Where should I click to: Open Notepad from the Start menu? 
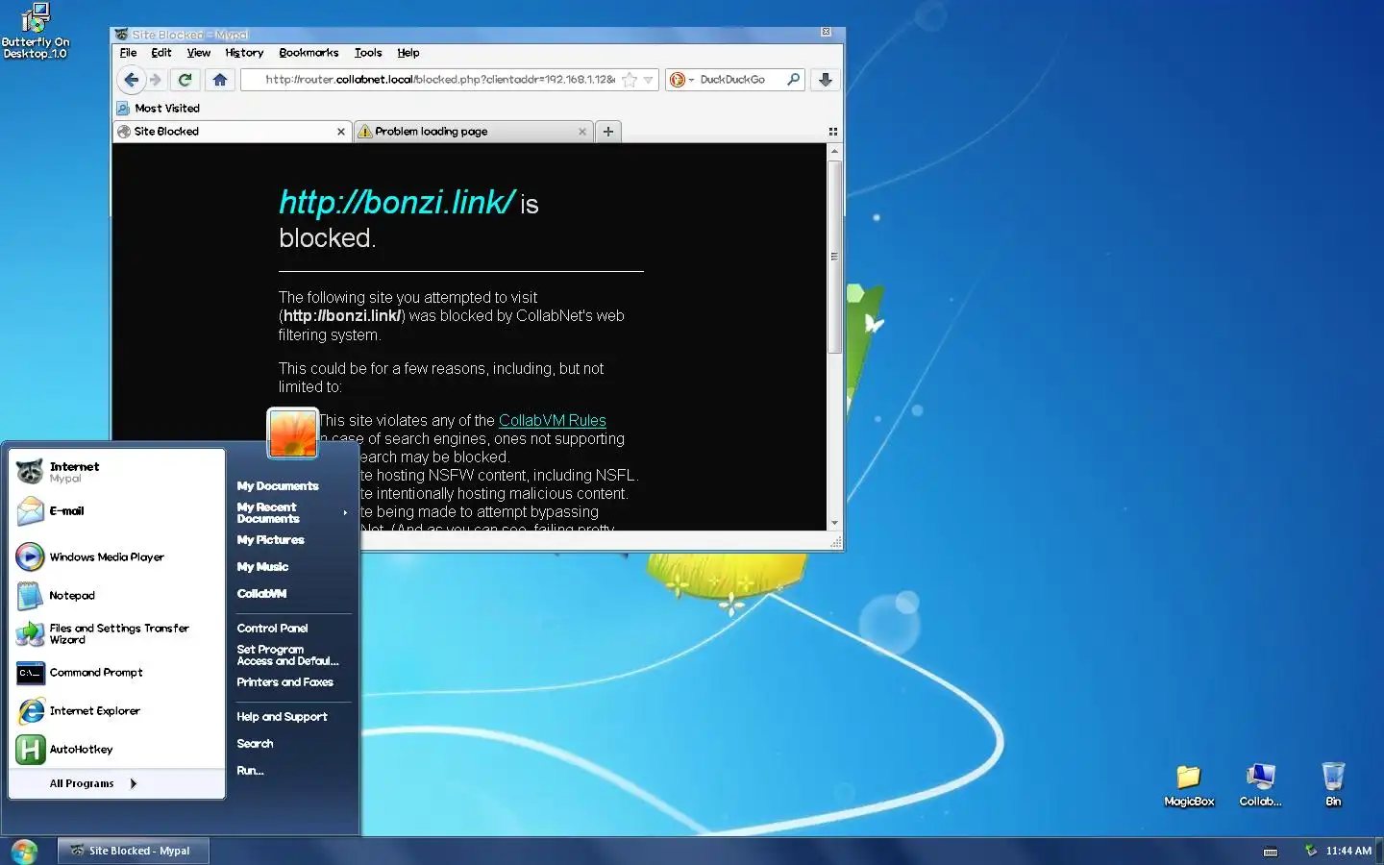(x=117, y=595)
